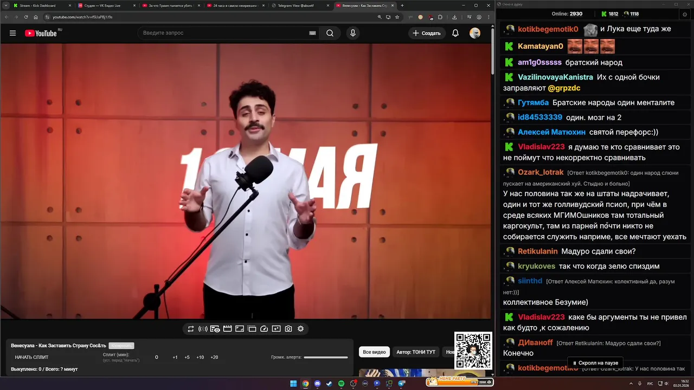Viewport: 694px width, 390px height.
Task: Click НАЧАТЬ СПЛИТ button
Action: (x=31, y=357)
